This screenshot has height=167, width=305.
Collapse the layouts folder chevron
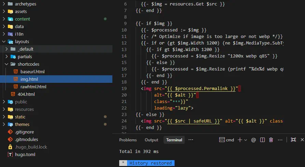pos(4,41)
